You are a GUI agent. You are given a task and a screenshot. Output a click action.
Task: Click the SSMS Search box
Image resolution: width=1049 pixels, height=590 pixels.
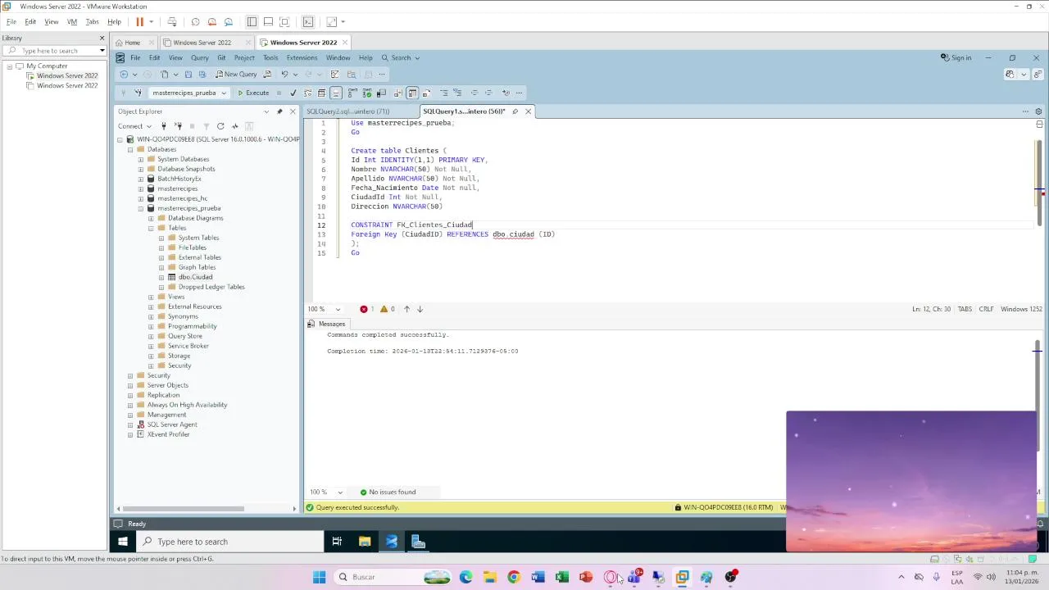(x=401, y=57)
